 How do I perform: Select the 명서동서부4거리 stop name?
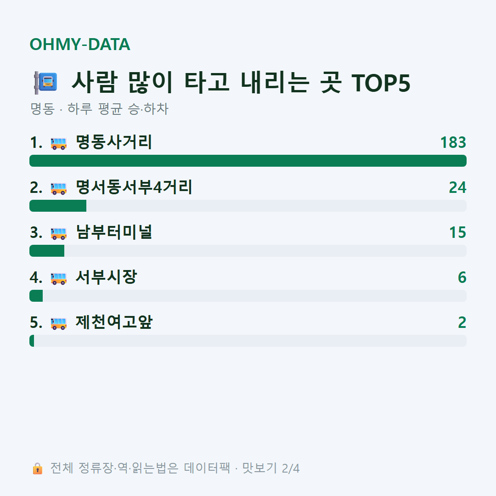point(134,187)
